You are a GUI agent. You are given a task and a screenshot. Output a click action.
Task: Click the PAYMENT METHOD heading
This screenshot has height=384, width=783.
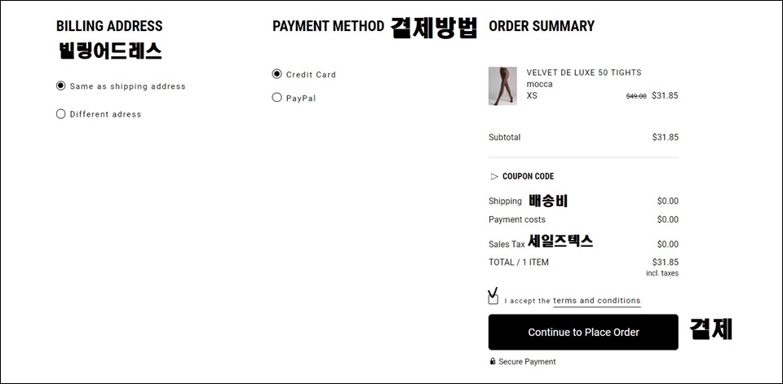[328, 26]
